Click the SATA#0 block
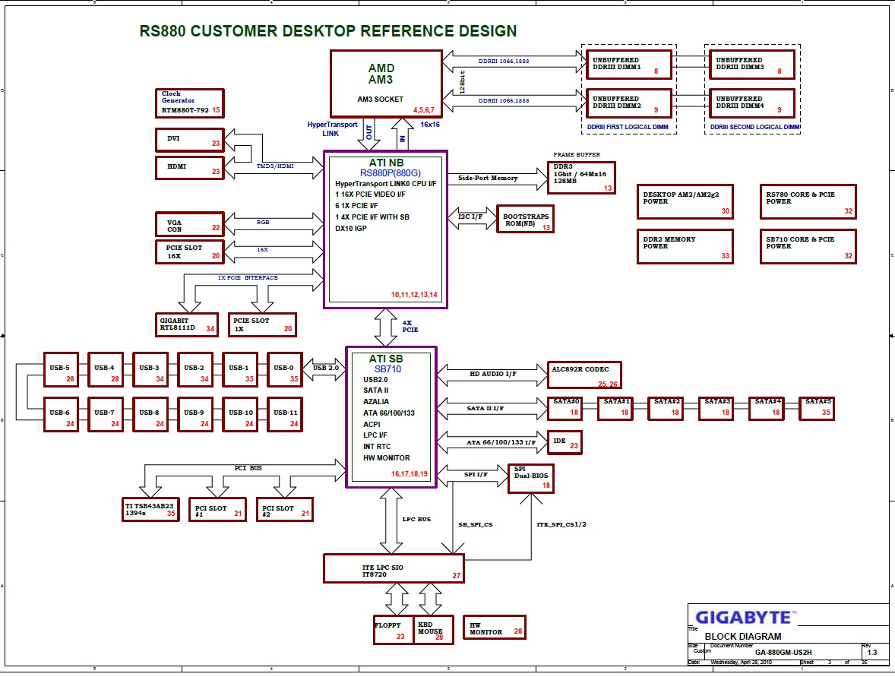This screenshot has height=677, width=895. 565,409
